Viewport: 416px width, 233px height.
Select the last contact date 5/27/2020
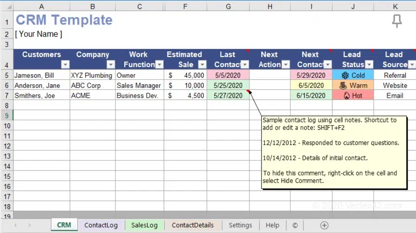coord(228,95)
